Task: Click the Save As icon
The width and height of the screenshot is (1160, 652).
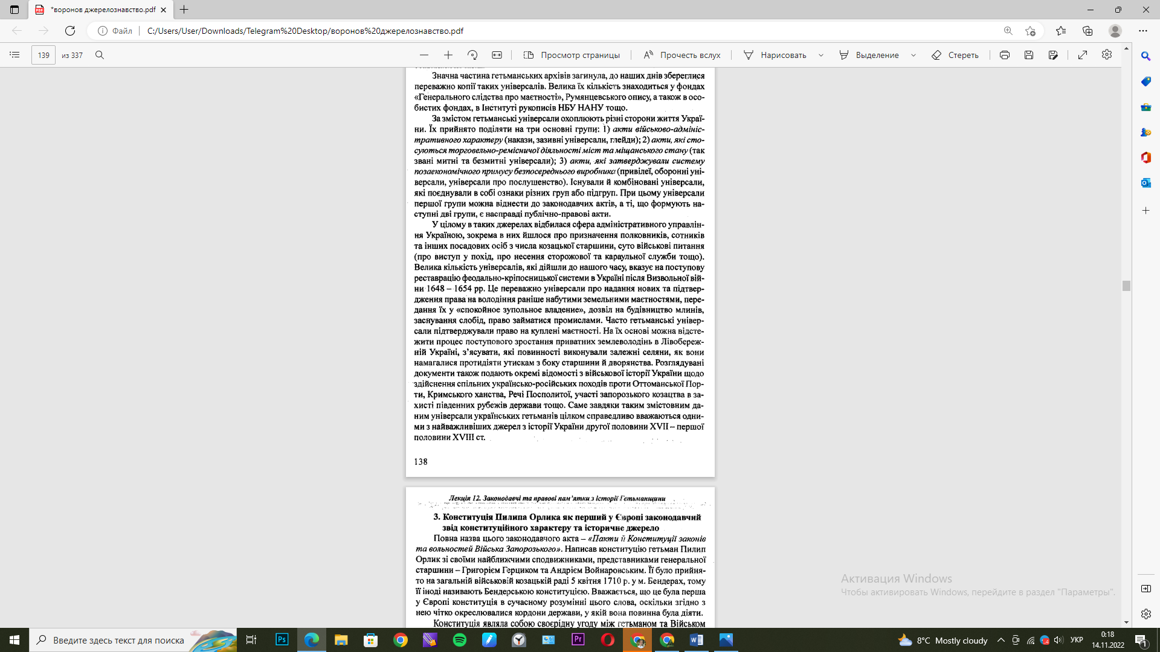Action: click(x=1053, y=55)
